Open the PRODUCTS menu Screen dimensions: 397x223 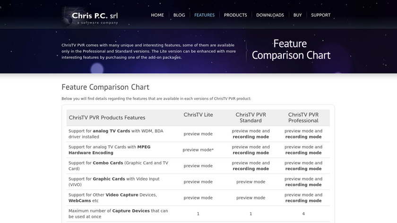tap(235, 15)
